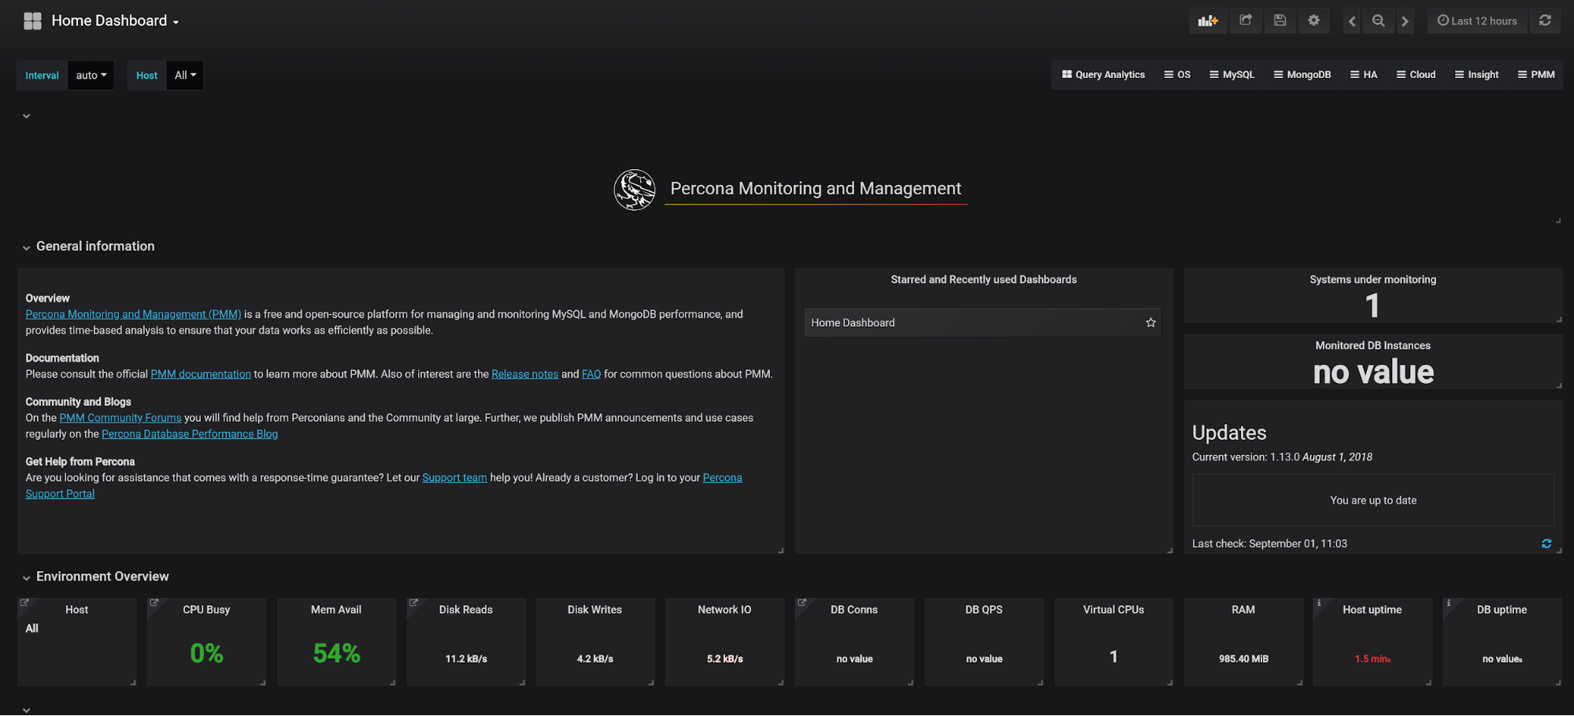Click the external link icon on the Host panel
1574x716 pixels.
24,601
